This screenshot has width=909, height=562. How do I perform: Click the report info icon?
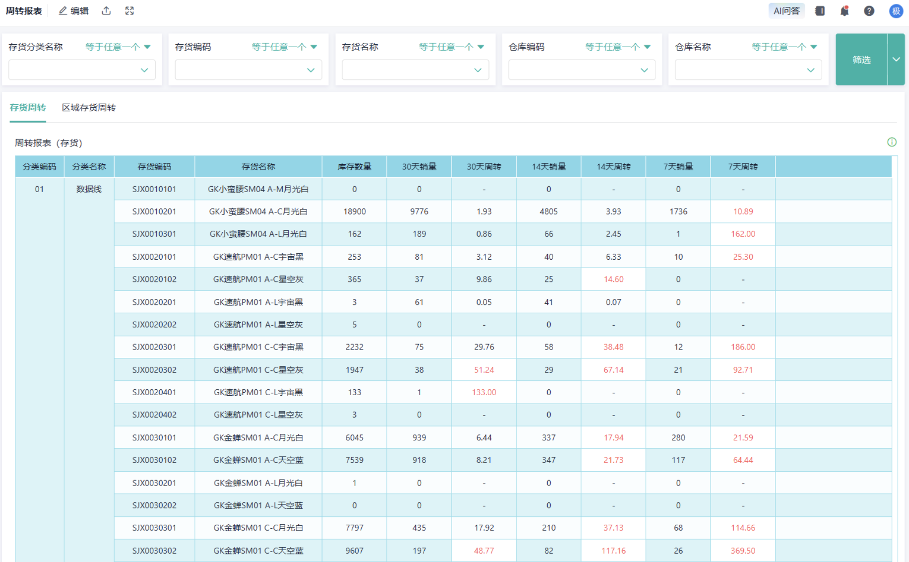(892, 142)
